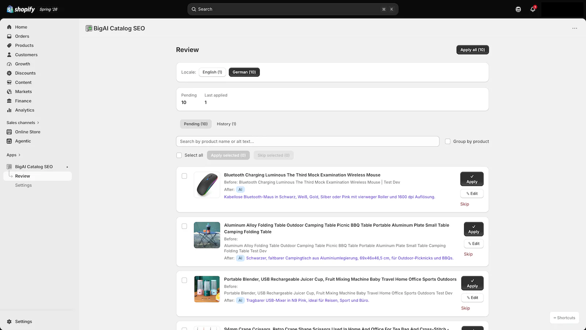The height and width of the screenshot is (330, 586).
Task: Click the Online Store storefront icon
Action: tap(9, 132)
